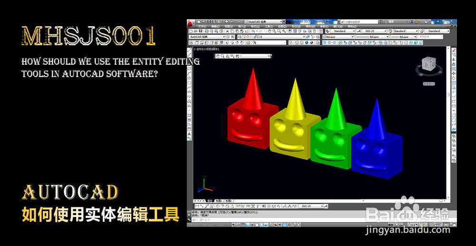Click Help question mark in standard toolbar
The width and height of the screenshot is (476, 246).
[320, 31]
